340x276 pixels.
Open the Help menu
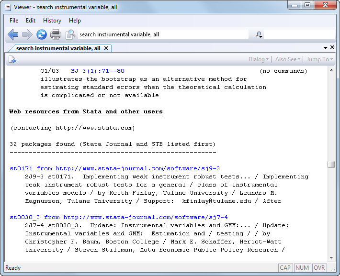(x=75, y=21)
